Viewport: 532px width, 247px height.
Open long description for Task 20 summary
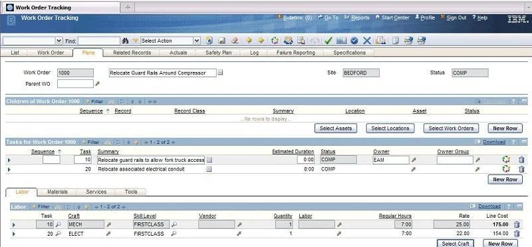[x=209, y=169]
